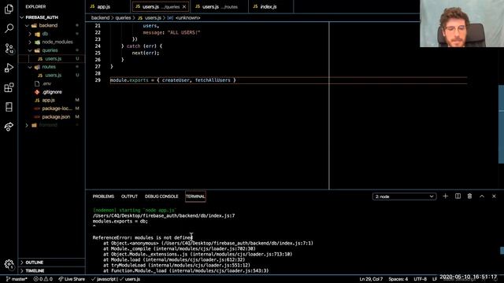
Task: Open users.js under queries folder
Action: (x=53, y=59)
